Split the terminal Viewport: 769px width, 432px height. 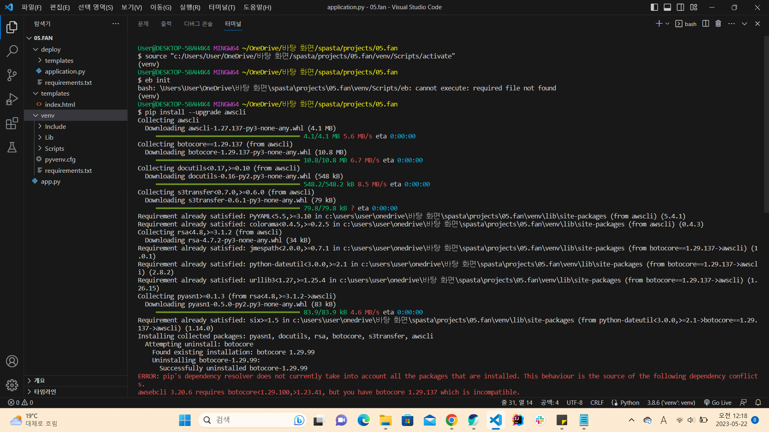706,24
